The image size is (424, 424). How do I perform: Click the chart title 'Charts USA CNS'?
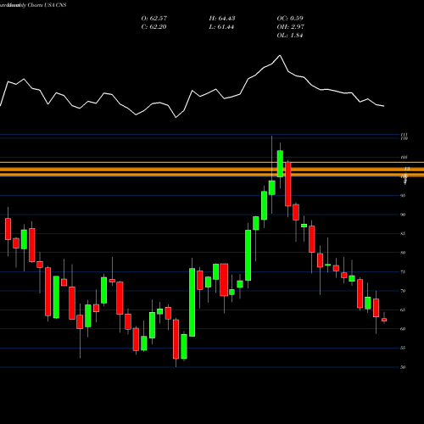click(47, 5)
